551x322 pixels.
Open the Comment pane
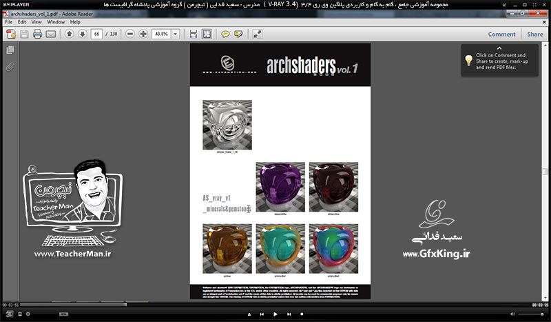click(x=502, y=34)
